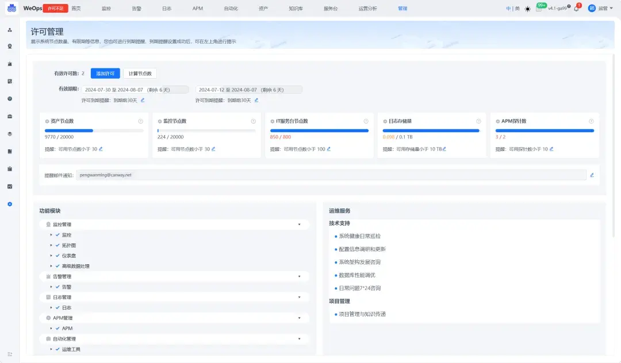Open the notification bell icon
The image size is (621, 363).
(576, 8)
